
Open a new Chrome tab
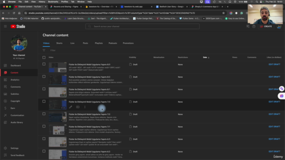point(228,7)
